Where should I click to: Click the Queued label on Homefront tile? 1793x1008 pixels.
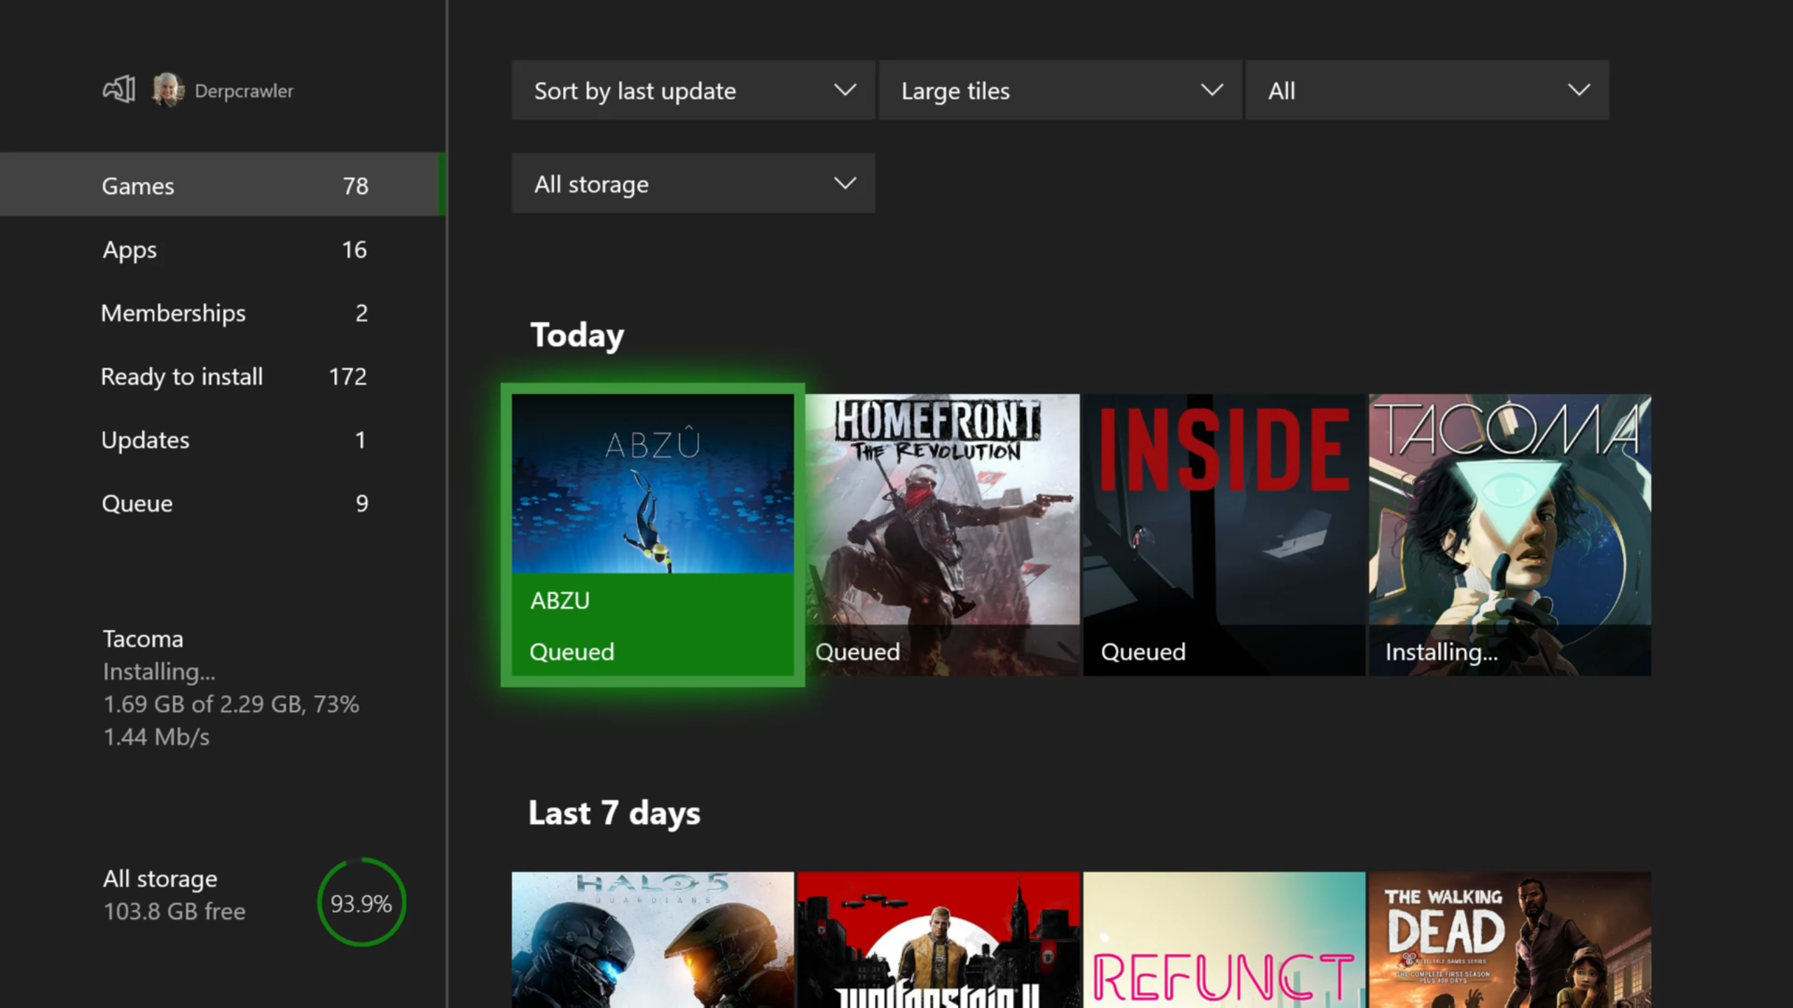[x=857, y=652]
